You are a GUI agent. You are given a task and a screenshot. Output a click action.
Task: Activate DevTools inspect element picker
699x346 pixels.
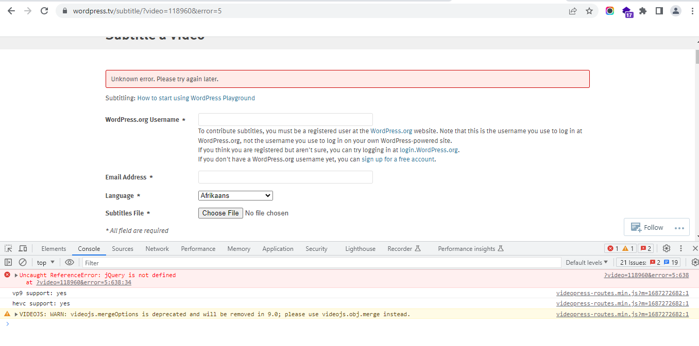coord(8,248)
